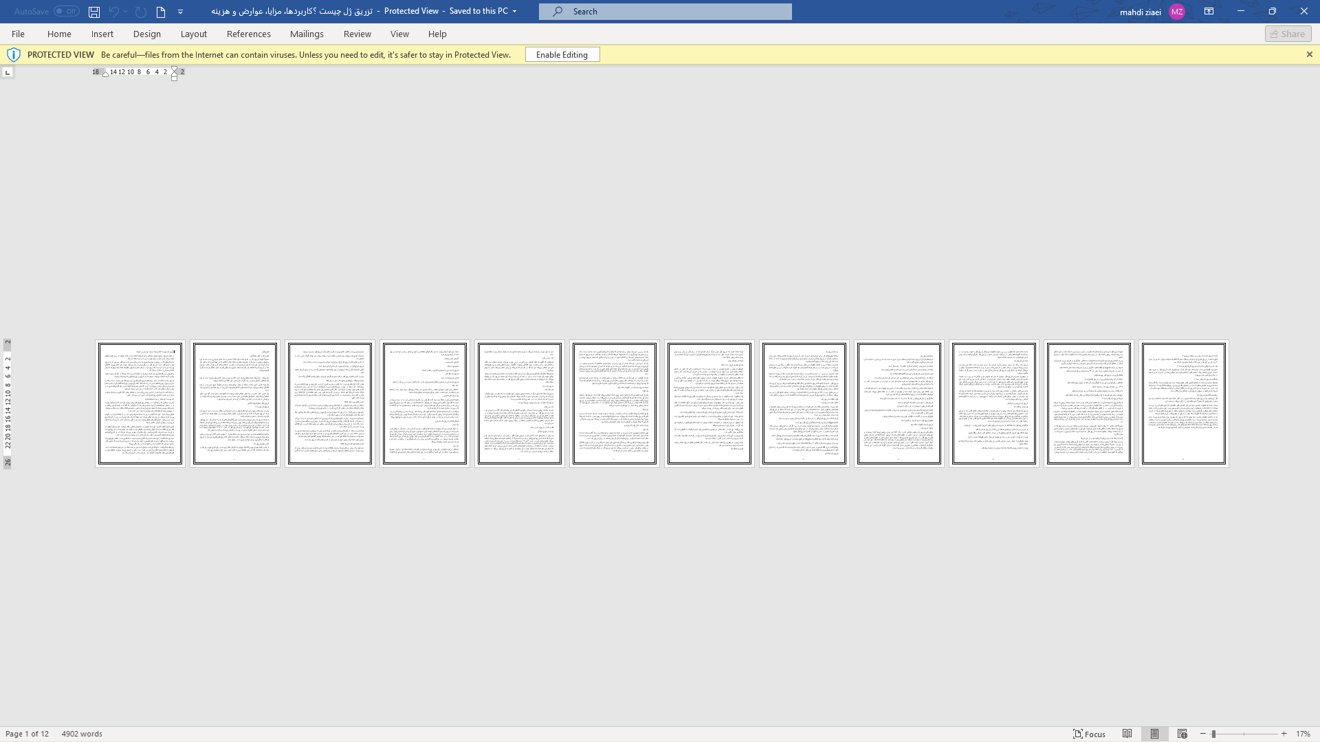Viewport: 1320px width, 742px height.
Task: Switch to the Review tab
Action: coord(357,34)
